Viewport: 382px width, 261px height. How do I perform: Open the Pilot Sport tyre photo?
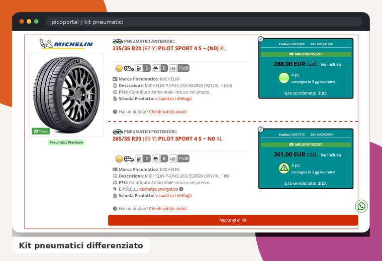coord(66,95)
